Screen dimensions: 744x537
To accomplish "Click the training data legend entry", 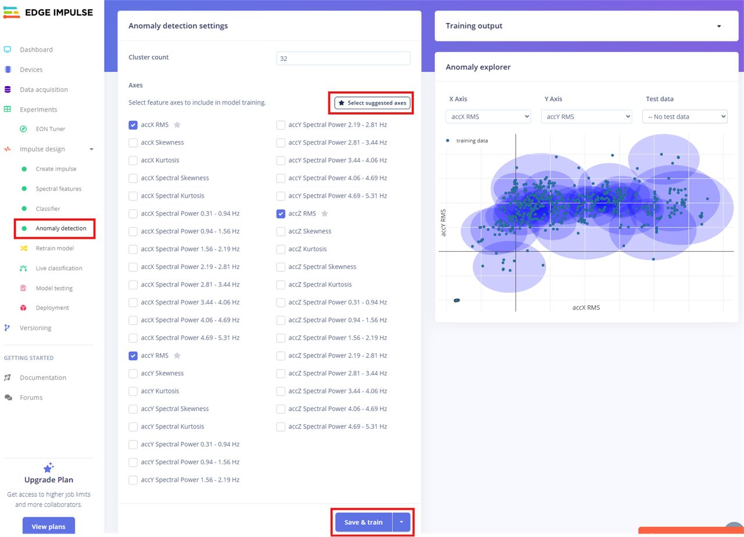I will point(467,141).
